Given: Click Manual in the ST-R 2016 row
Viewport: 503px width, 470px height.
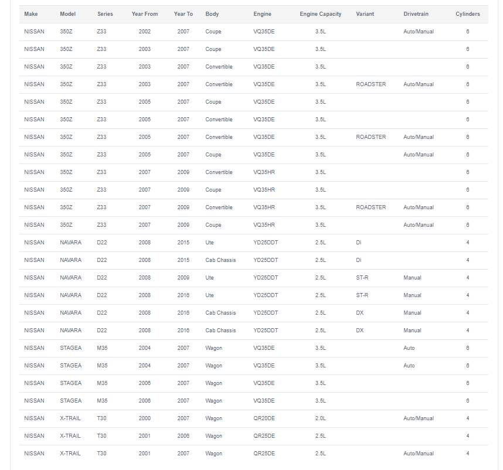Looking at the screenshot, I should (412, 295).
